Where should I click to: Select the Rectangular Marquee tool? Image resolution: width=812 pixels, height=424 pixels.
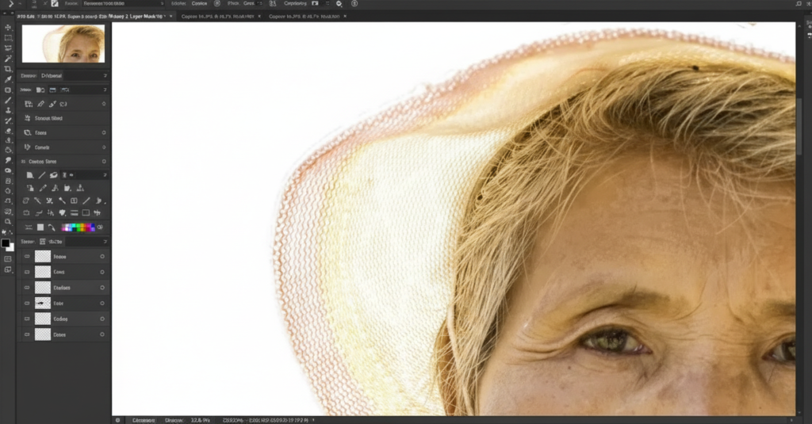click(8, 38)
